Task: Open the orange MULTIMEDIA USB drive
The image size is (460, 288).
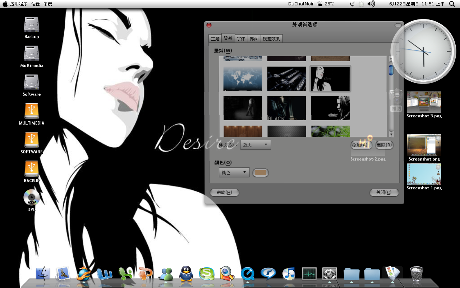Action: click(x=32, y=111)
